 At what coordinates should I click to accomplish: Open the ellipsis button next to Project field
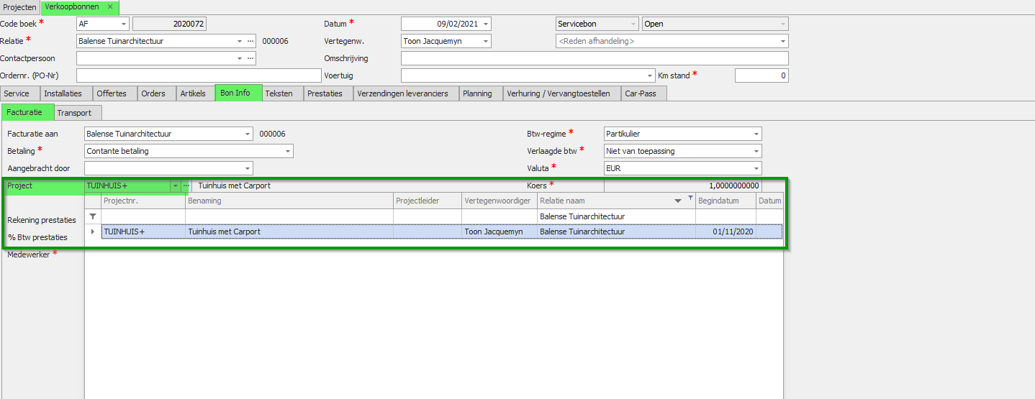coord(186,185)
